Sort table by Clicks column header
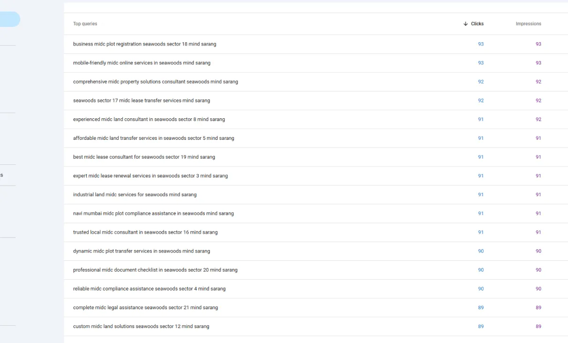Viewport: 568px width, 343px height. point(477,24)
